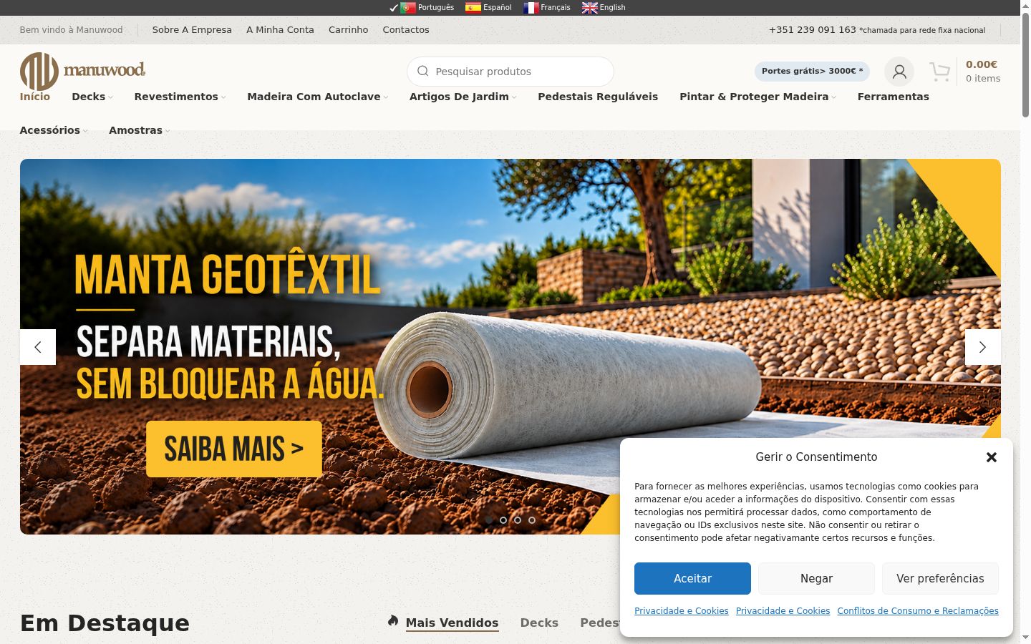Open the user account icon
Screen dimensions: 1031x644
[x=899, y=72]
